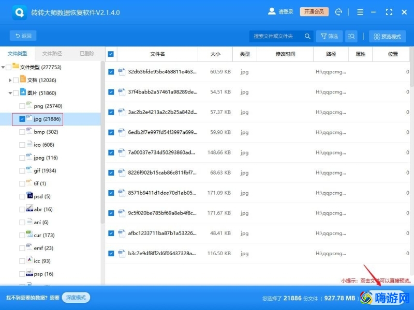Expand the 文档 (12036) tree node
Image resolution: width=414 pixels, height=310 pixels.
tap(10, 81)
